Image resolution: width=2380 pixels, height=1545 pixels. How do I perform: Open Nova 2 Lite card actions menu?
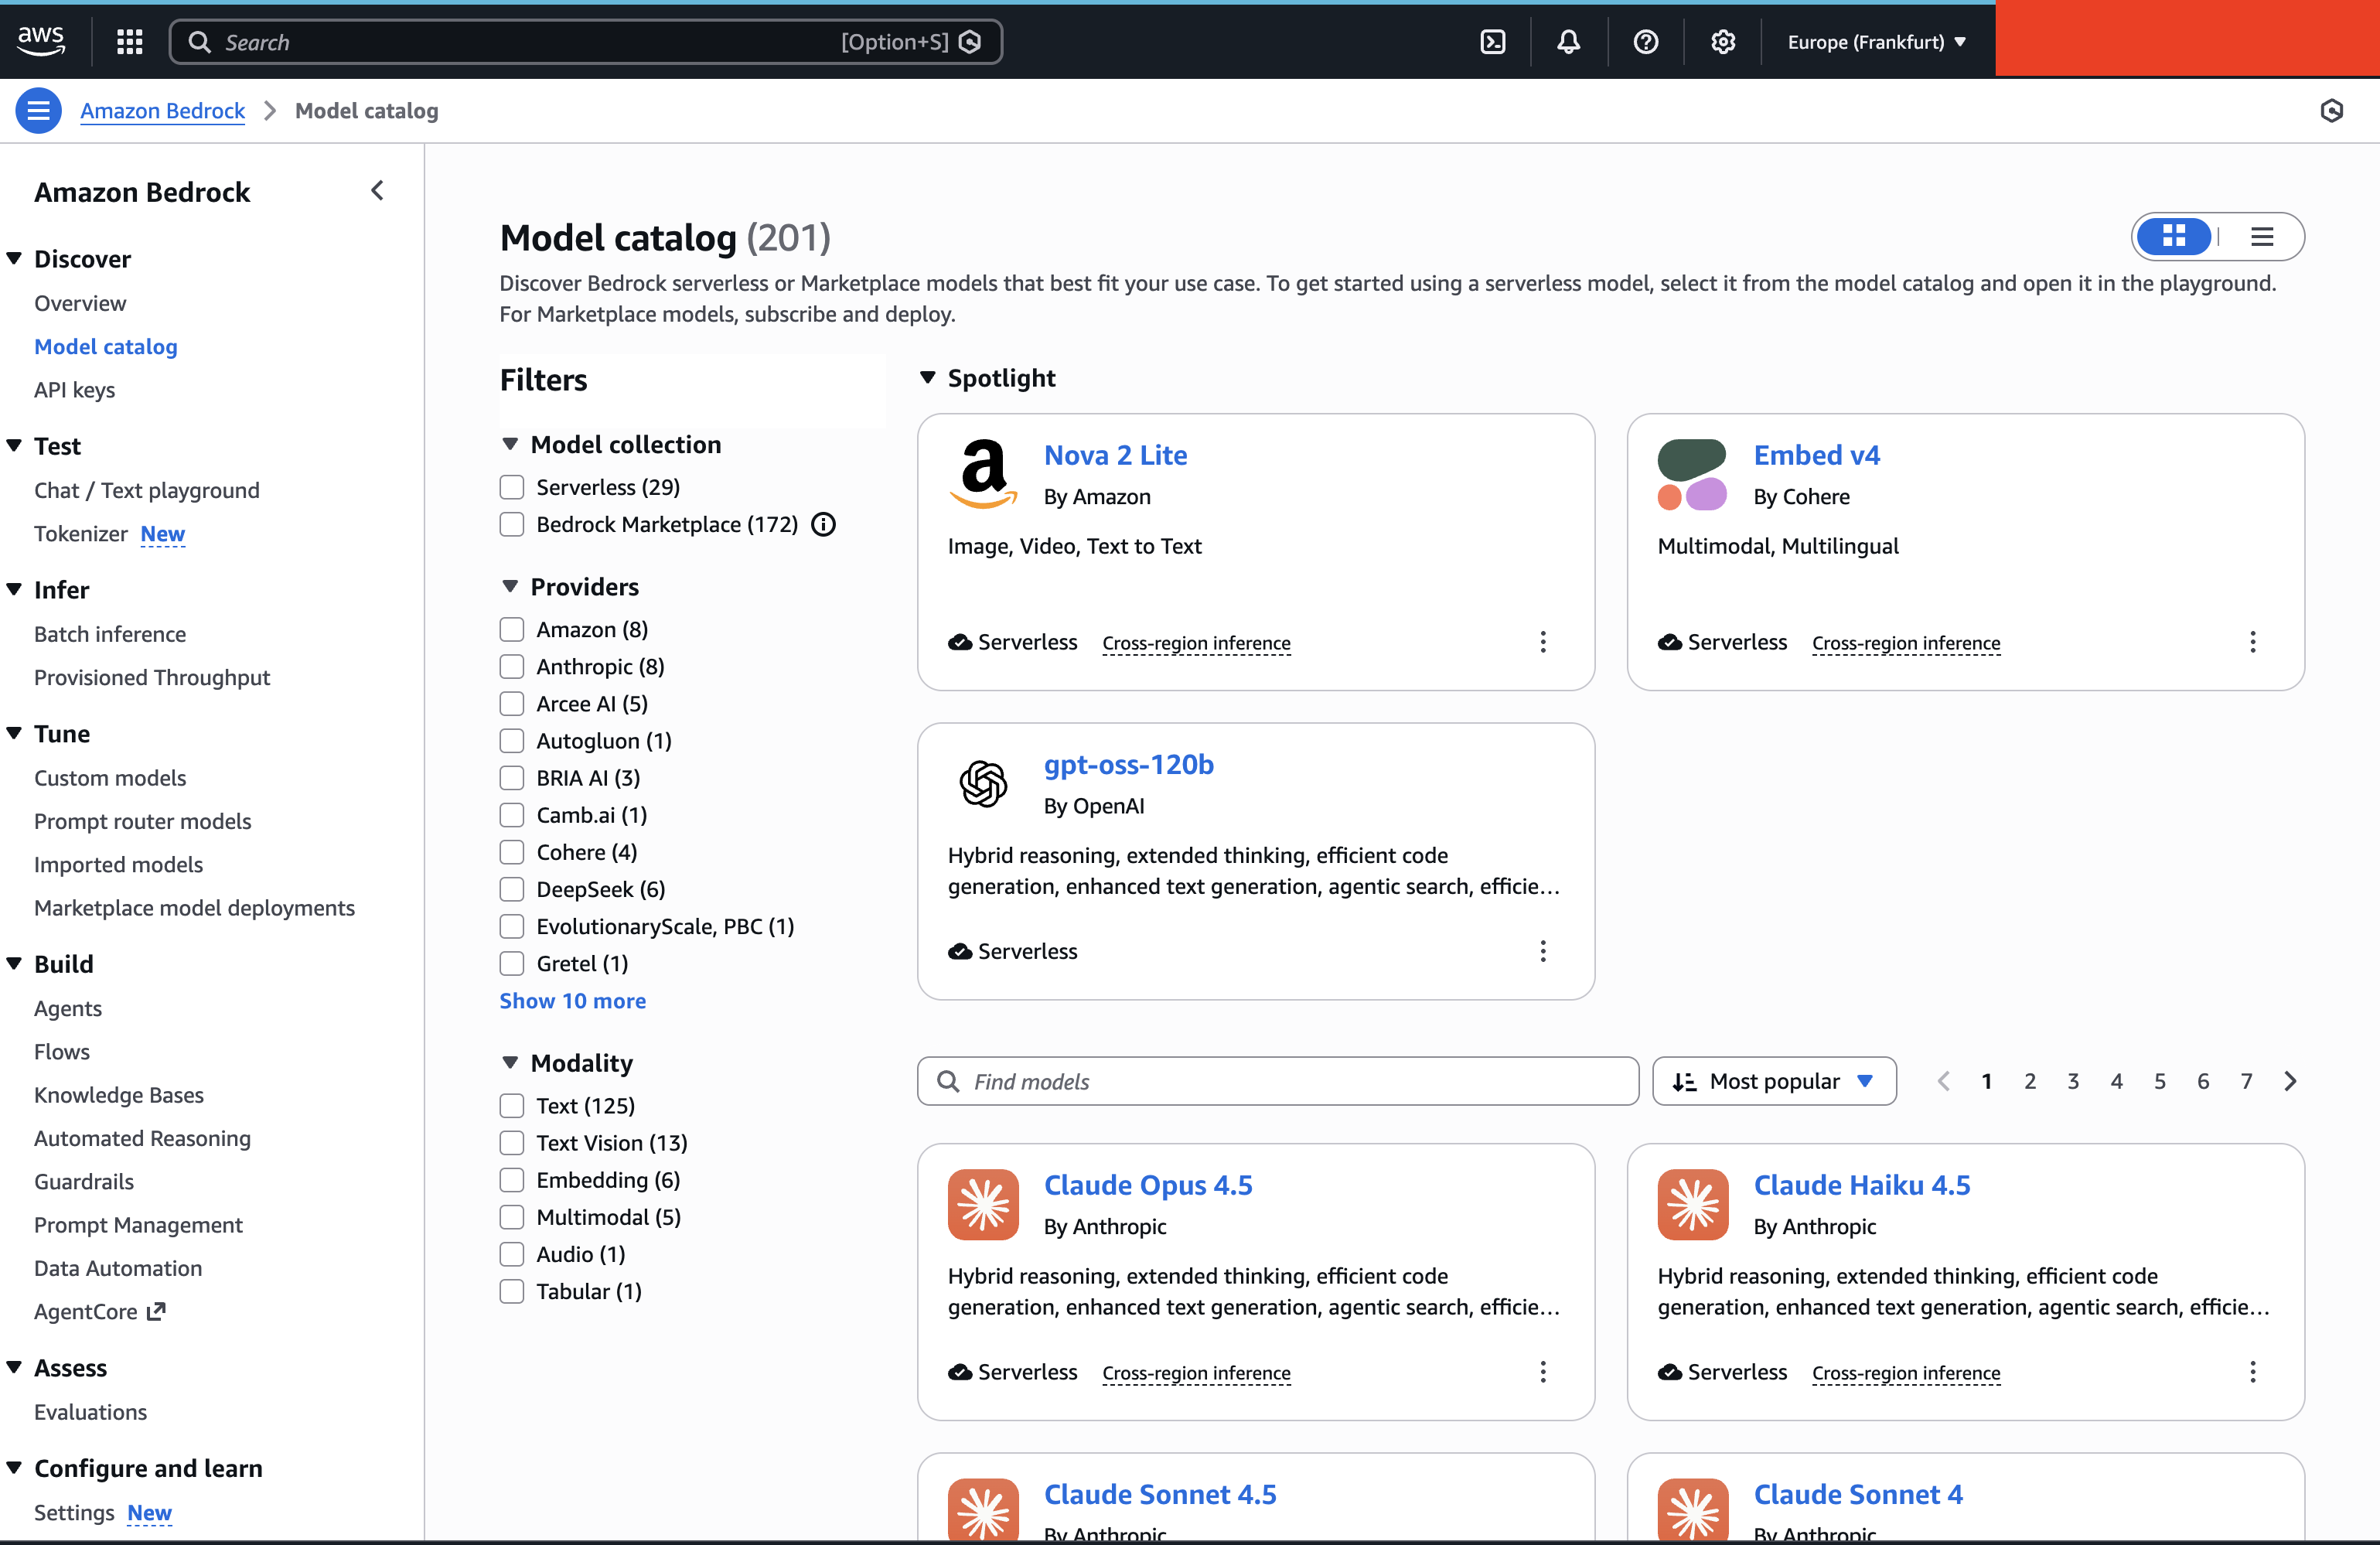coord(1542,642)
